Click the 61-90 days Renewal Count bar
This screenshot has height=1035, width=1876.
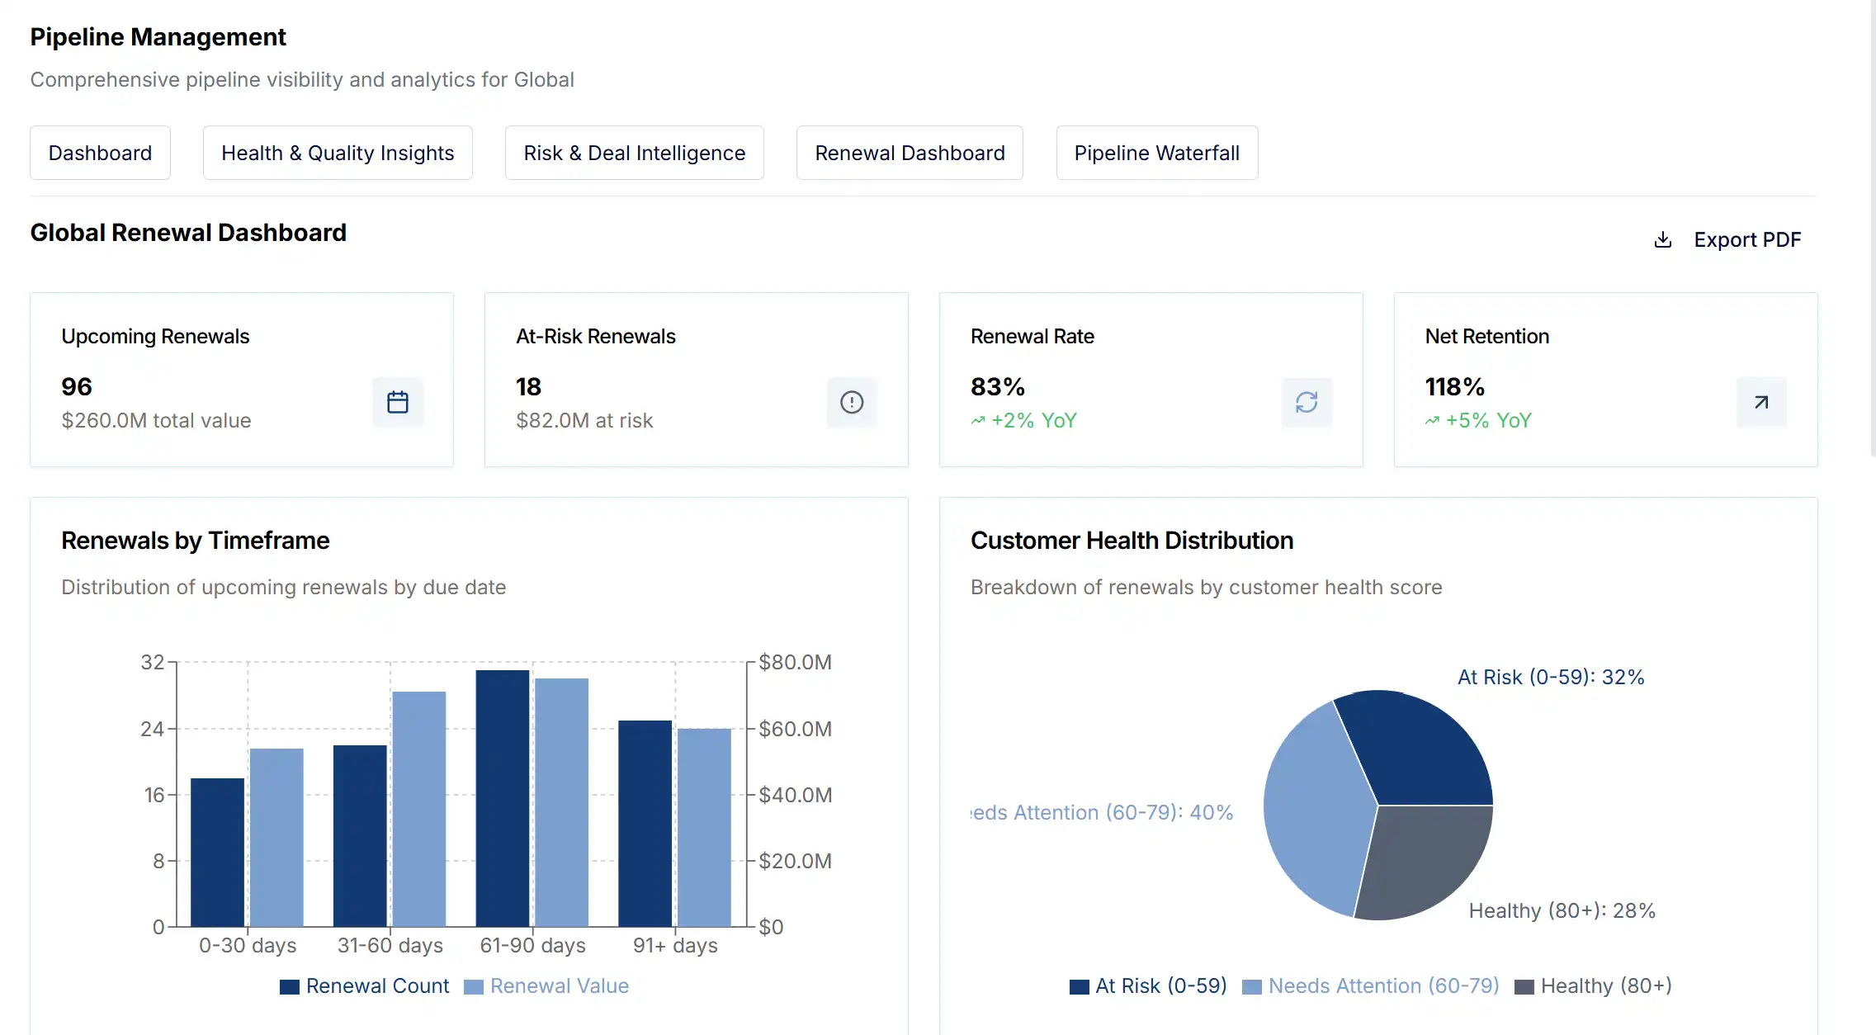coord(502,797)
